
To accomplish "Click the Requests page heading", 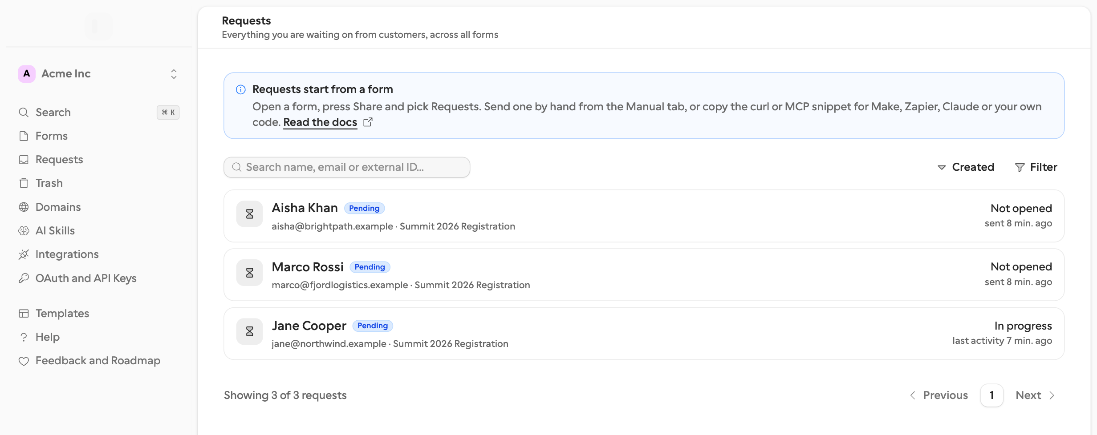I will click(246, 21).
